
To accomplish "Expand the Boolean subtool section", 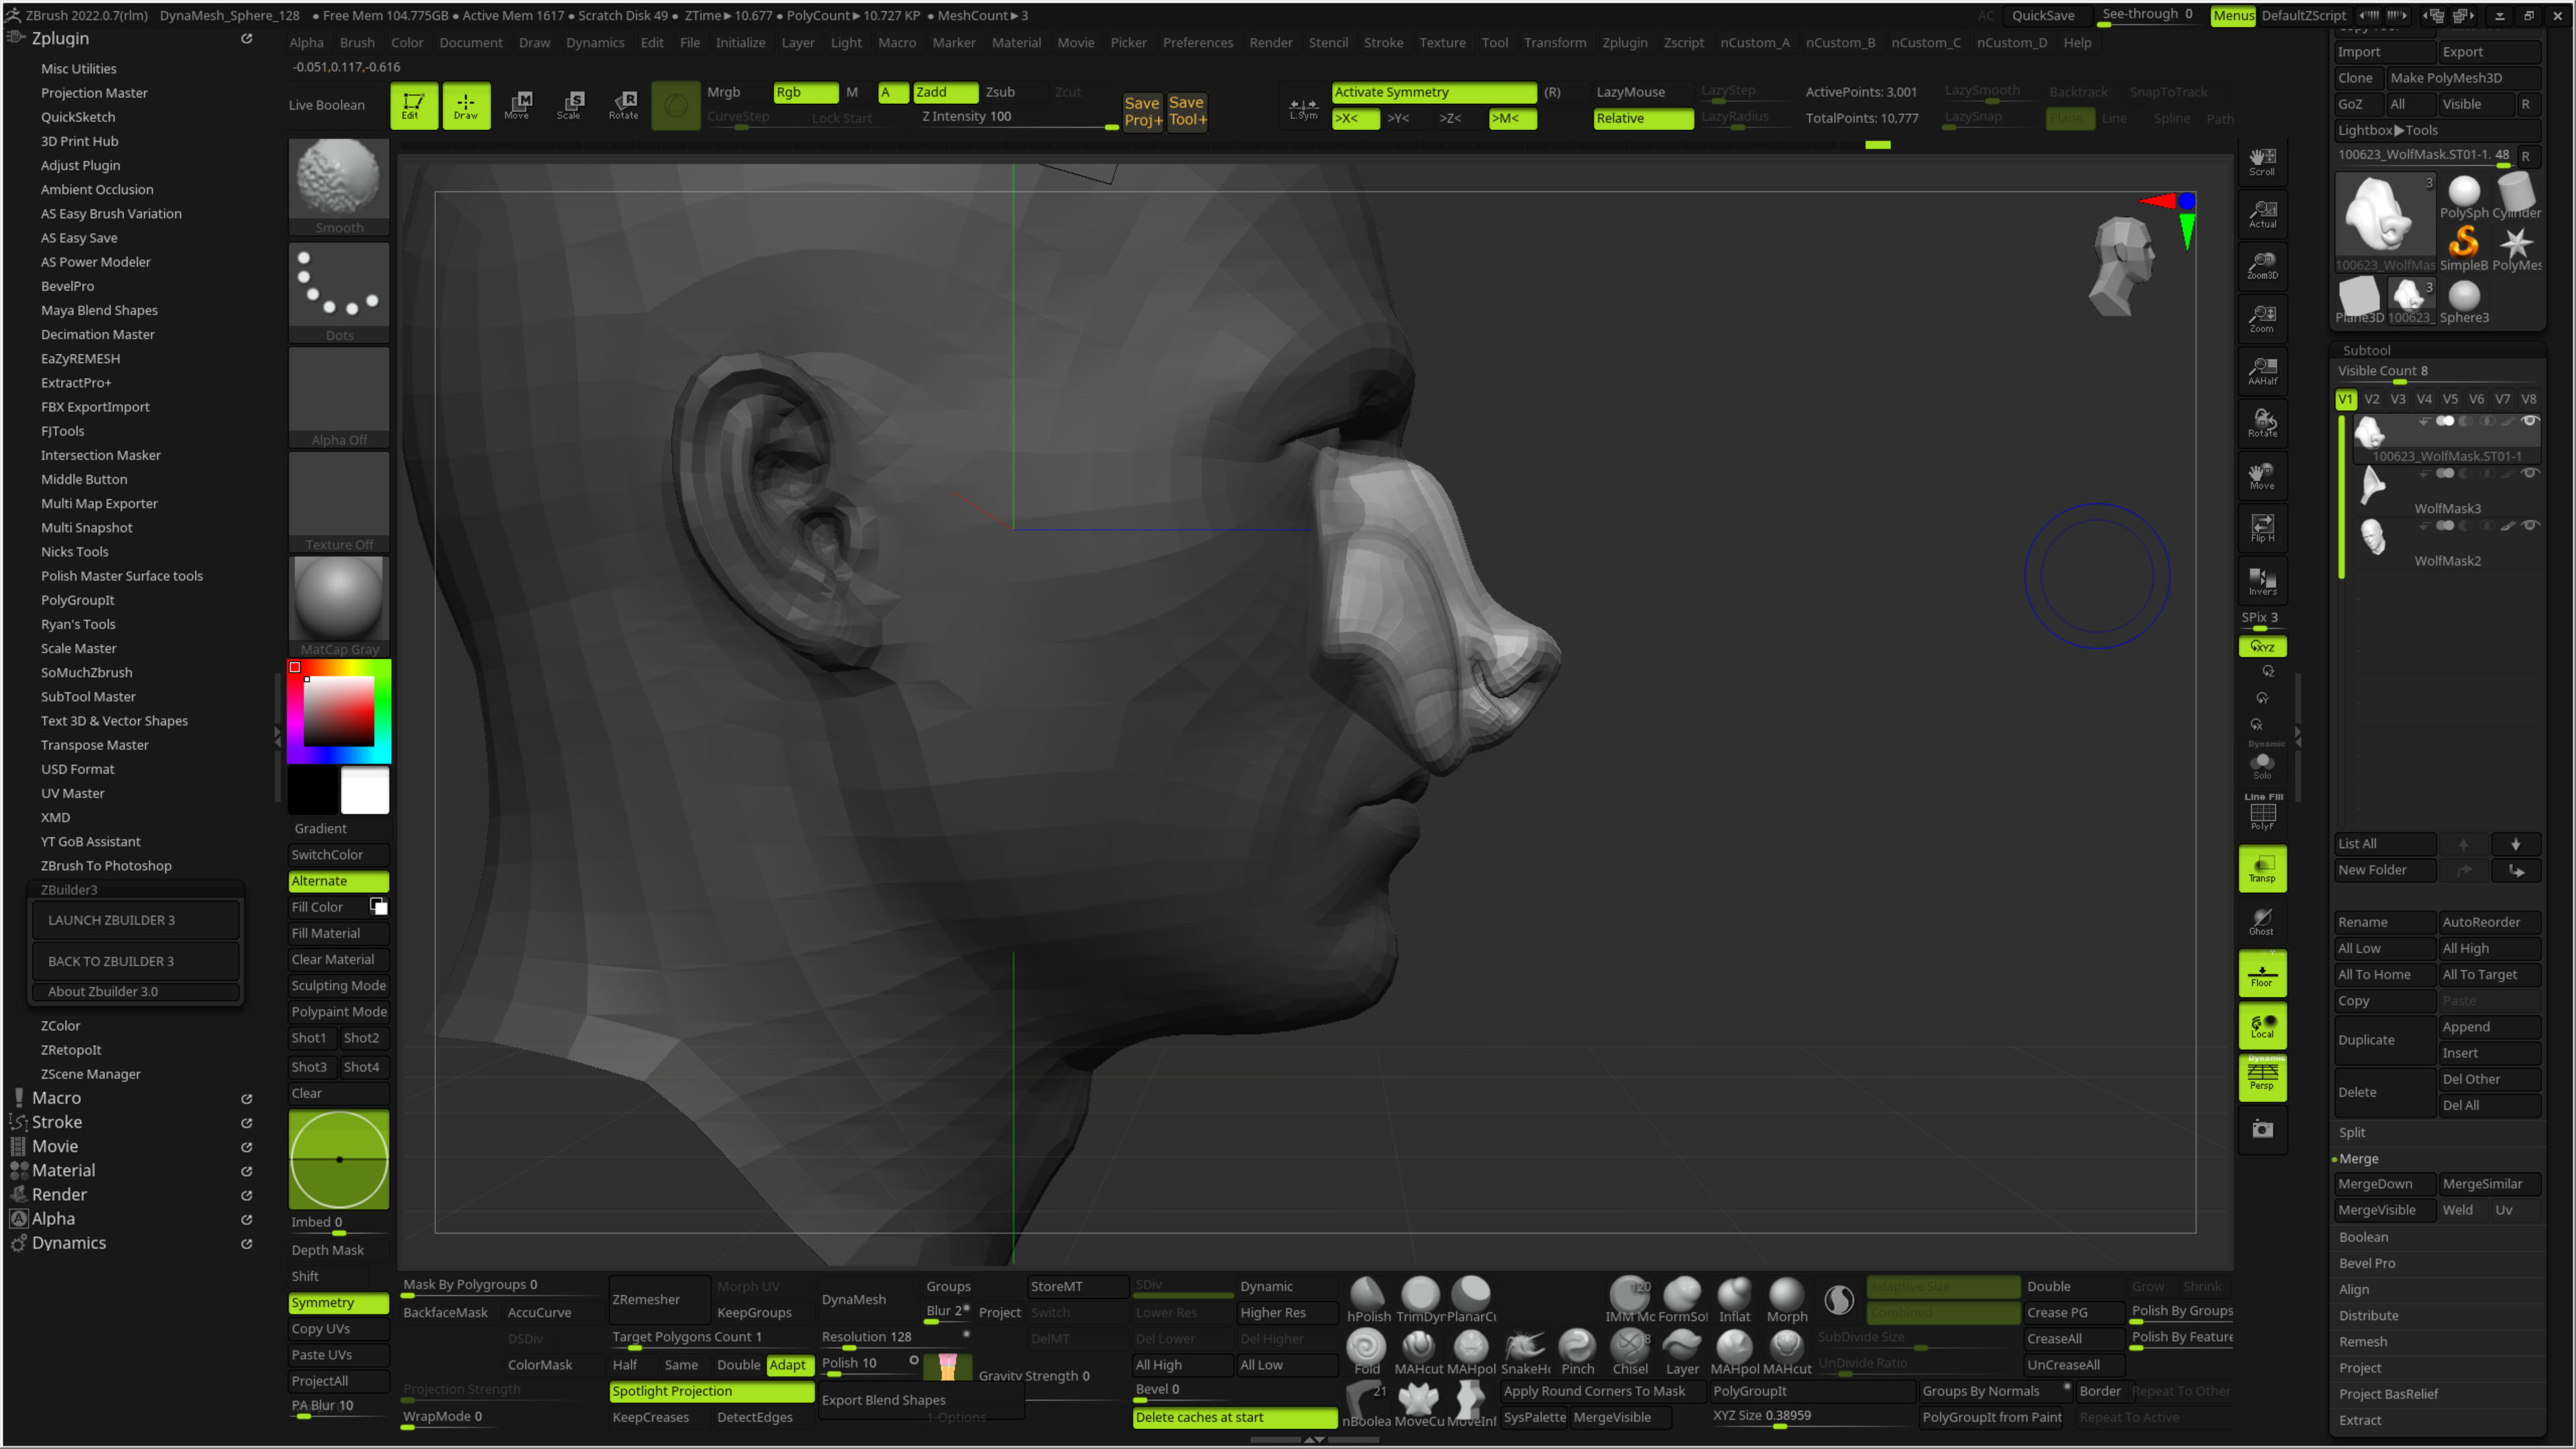I will coord(2363,1237).
